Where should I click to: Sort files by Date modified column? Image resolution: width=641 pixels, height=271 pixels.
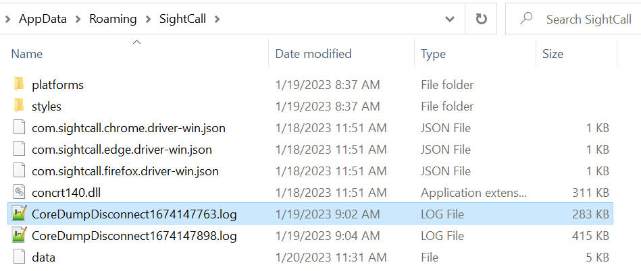click(x=313, y=54)
